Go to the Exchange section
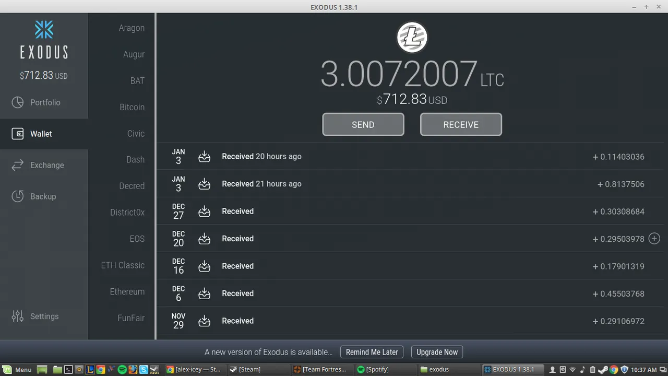668x376 pixels. click(44, 165)
